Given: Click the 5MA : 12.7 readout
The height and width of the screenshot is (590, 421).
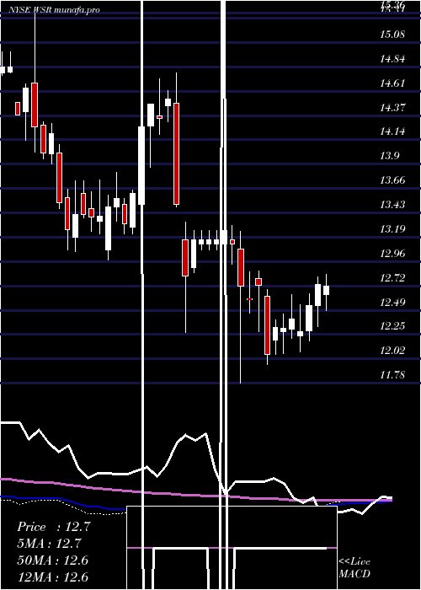Looking at the screenshot, I should tap(49, 544).
